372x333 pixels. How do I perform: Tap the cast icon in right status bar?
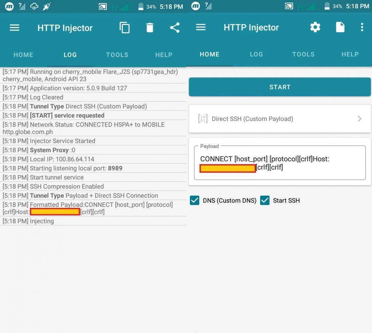(x=289, y=6)
